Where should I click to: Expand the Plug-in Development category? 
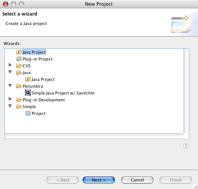pyautogui.click(x=10, y=99)
